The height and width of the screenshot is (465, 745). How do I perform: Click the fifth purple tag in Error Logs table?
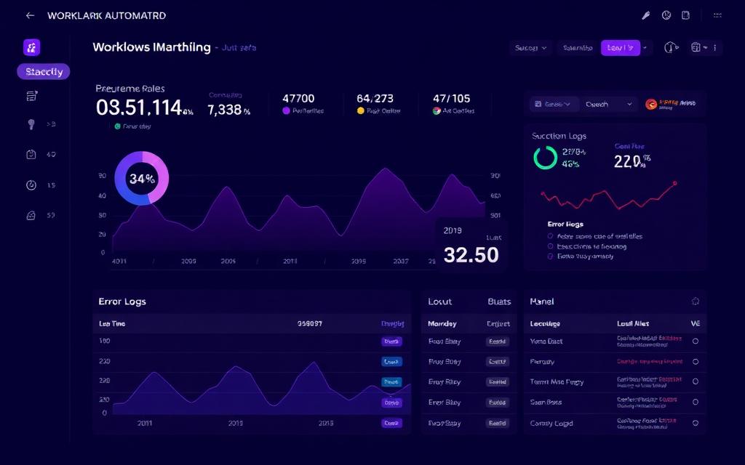point(391,423)
